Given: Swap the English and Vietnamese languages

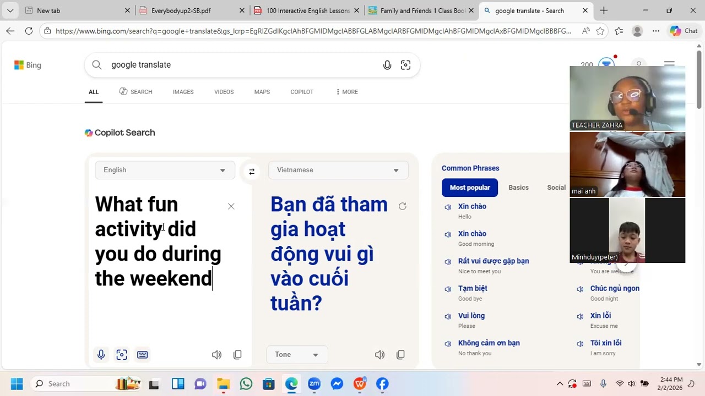Looking at the screenshot, I should tap(252, 171).
